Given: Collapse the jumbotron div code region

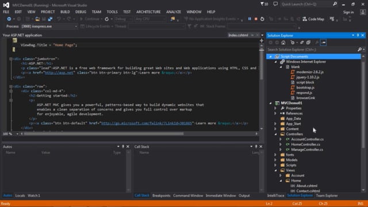Looking at the screenshot, I should tap(11, 59).
